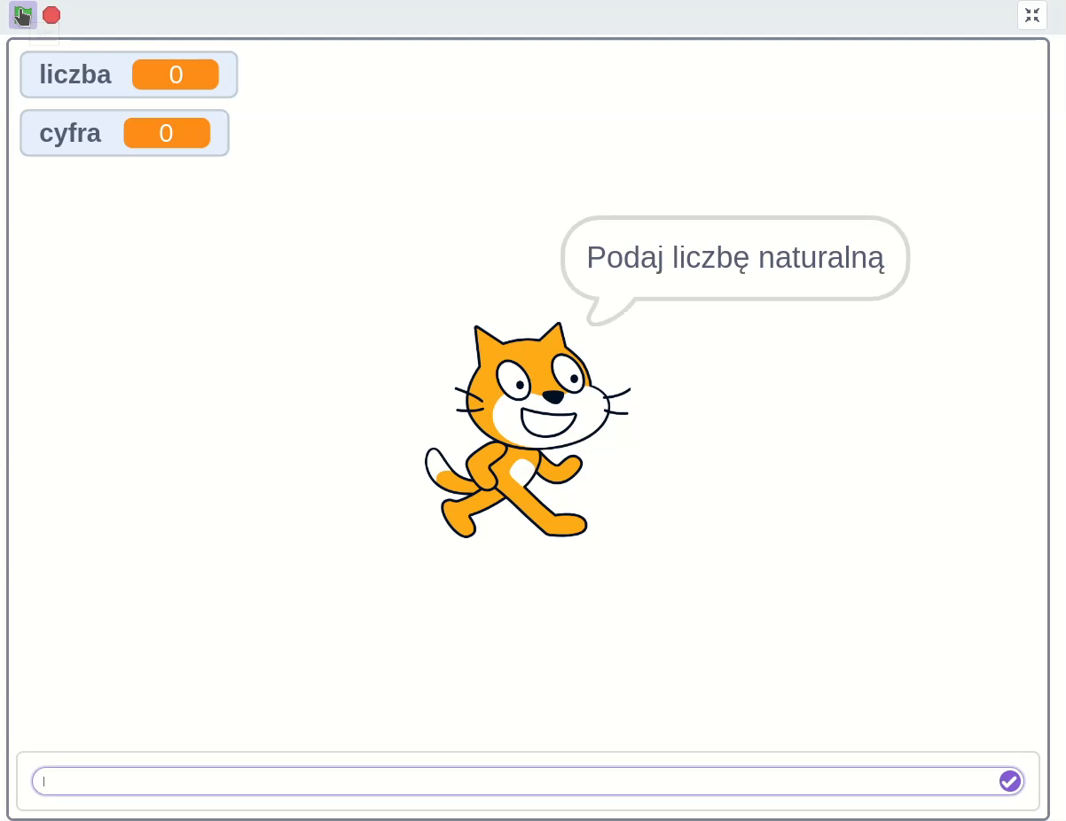Click the orange value box of liczba
Image resolution: width=1066 pixels, height=821 pixels.
176,75
